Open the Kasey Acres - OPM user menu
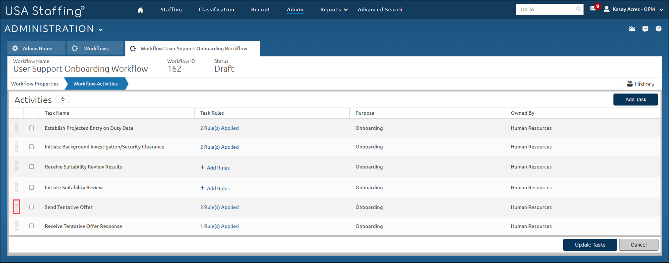669x263 pixels. [x=634, y=9]
